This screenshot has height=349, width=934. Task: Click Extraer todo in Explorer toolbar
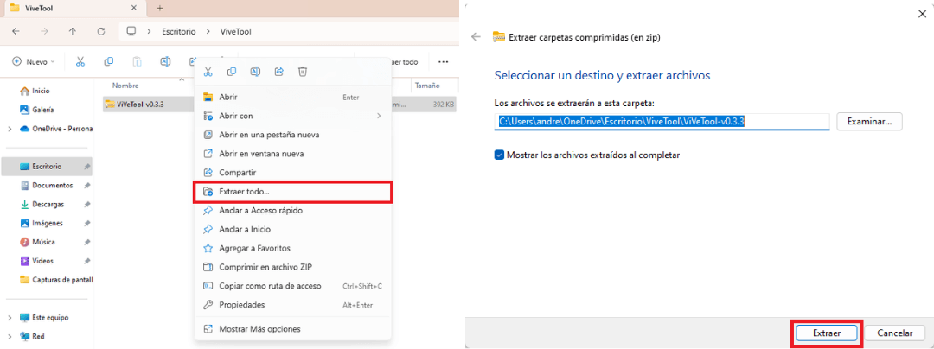pos(404,62)
